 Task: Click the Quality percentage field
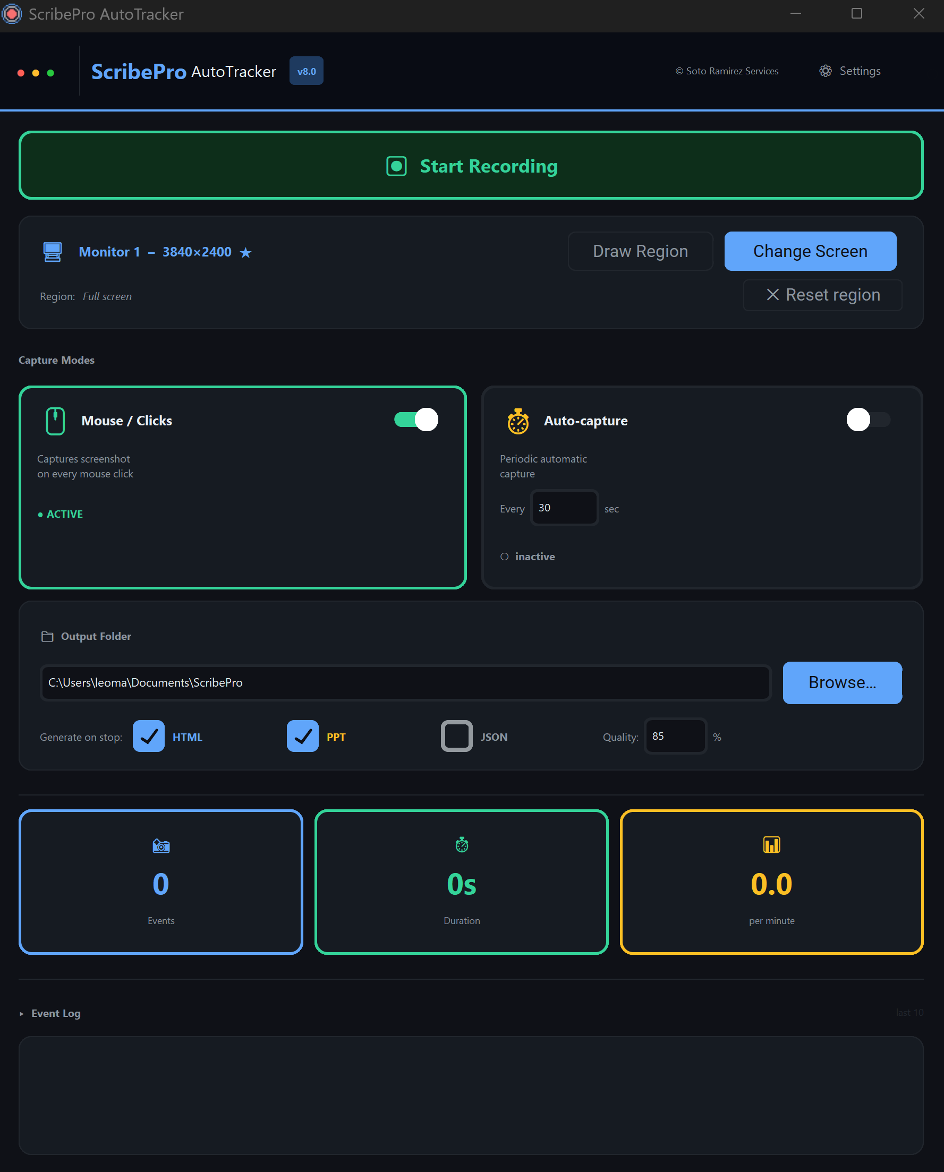click(x=675, y=736)
